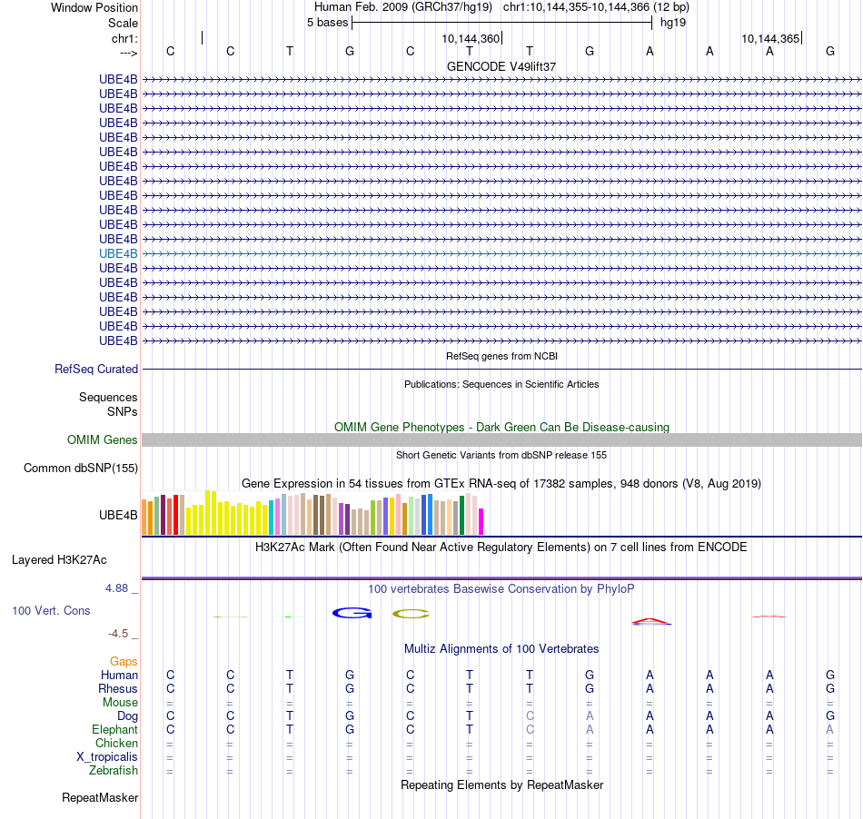Image resolution: width=863 pixels, height=819 pixels.
Task: Click the ---> sequence direction arrow
Action: pyautogui.click(x=129, y=53)
